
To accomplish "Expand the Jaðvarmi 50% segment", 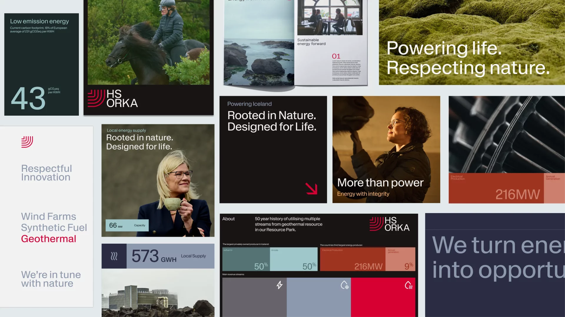I will click(247, 259).
